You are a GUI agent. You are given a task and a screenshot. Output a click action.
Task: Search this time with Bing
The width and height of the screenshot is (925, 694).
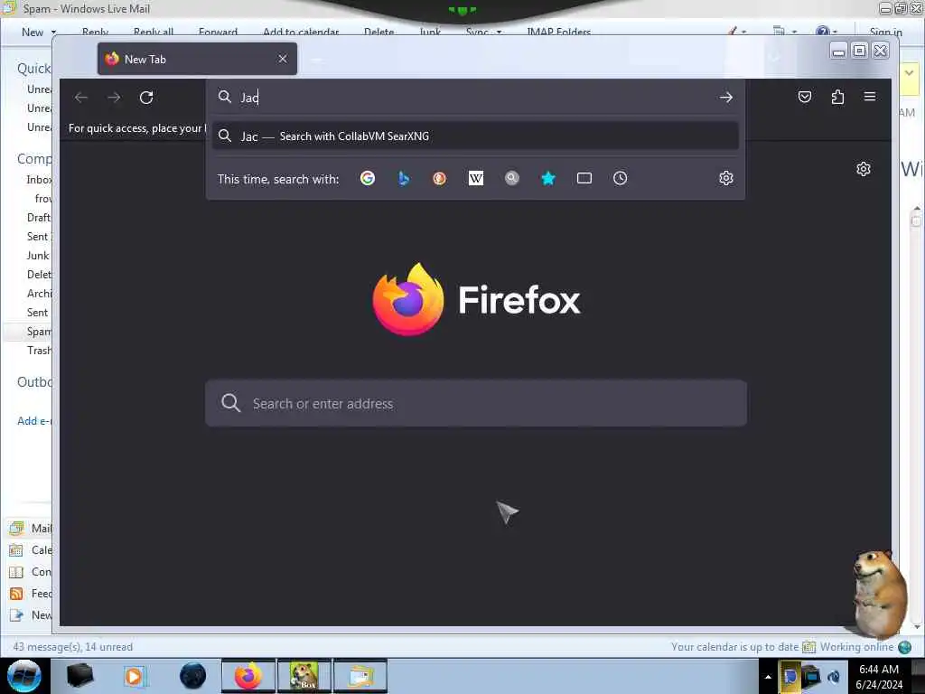coord(404,178)
